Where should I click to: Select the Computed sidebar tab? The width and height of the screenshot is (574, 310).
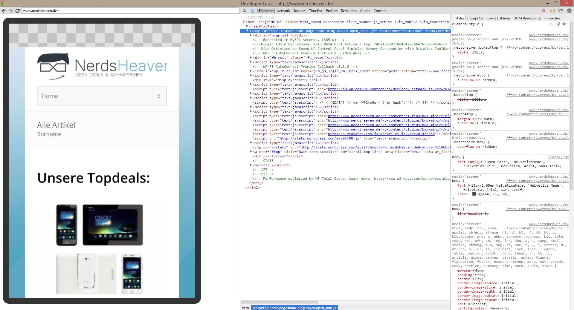click(476, 18)
